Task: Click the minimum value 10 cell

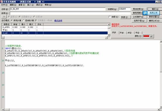Action: [x=23, y=33]
